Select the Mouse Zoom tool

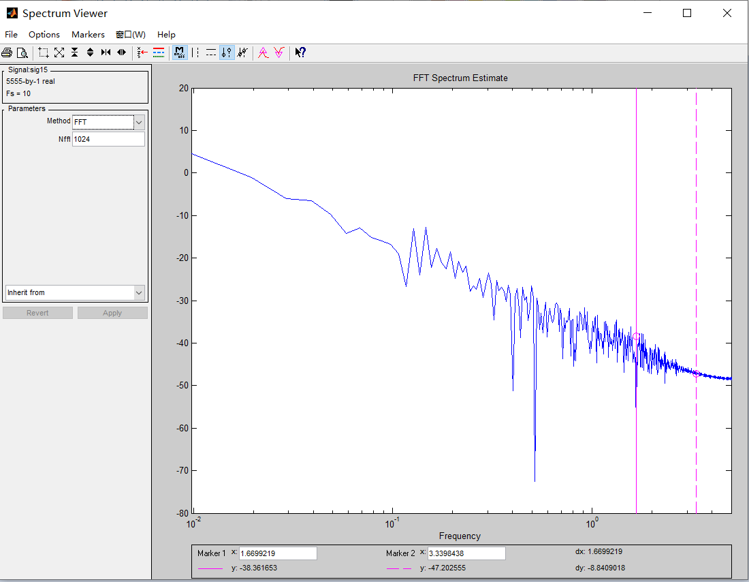tap(44, 52)
